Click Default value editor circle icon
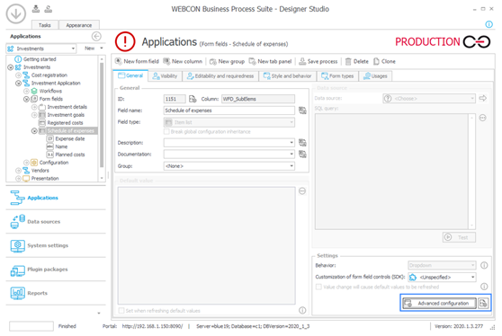 coord(302,191)
